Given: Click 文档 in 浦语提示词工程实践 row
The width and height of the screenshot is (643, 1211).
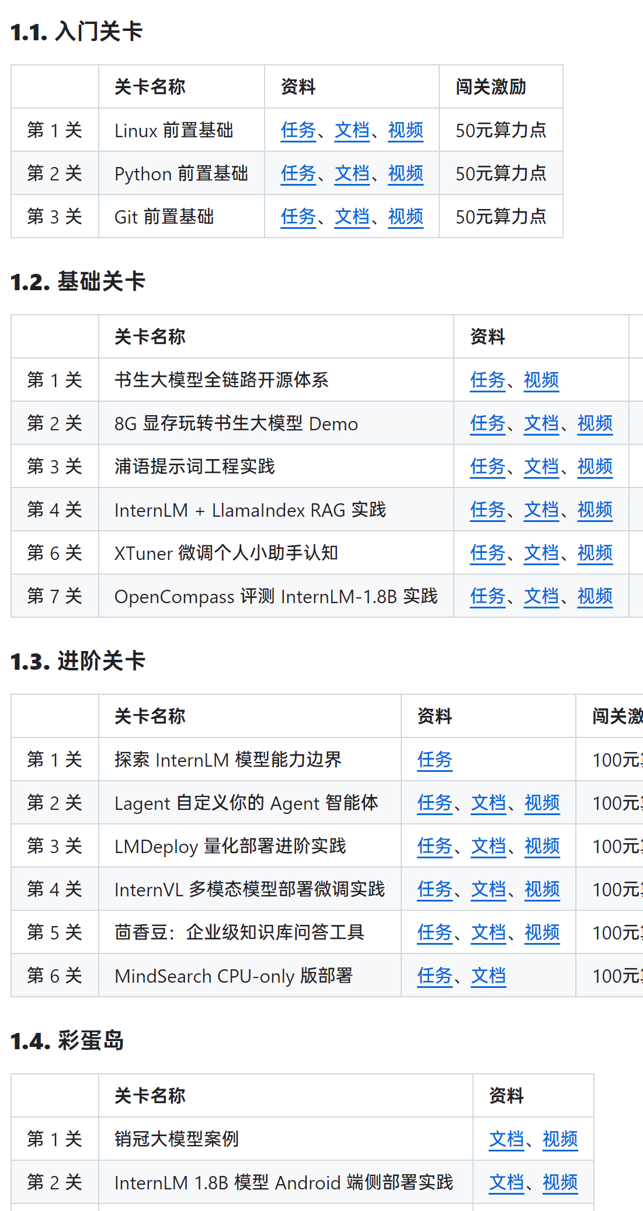Looking at the screenshot, I should (x=541, y=467).
